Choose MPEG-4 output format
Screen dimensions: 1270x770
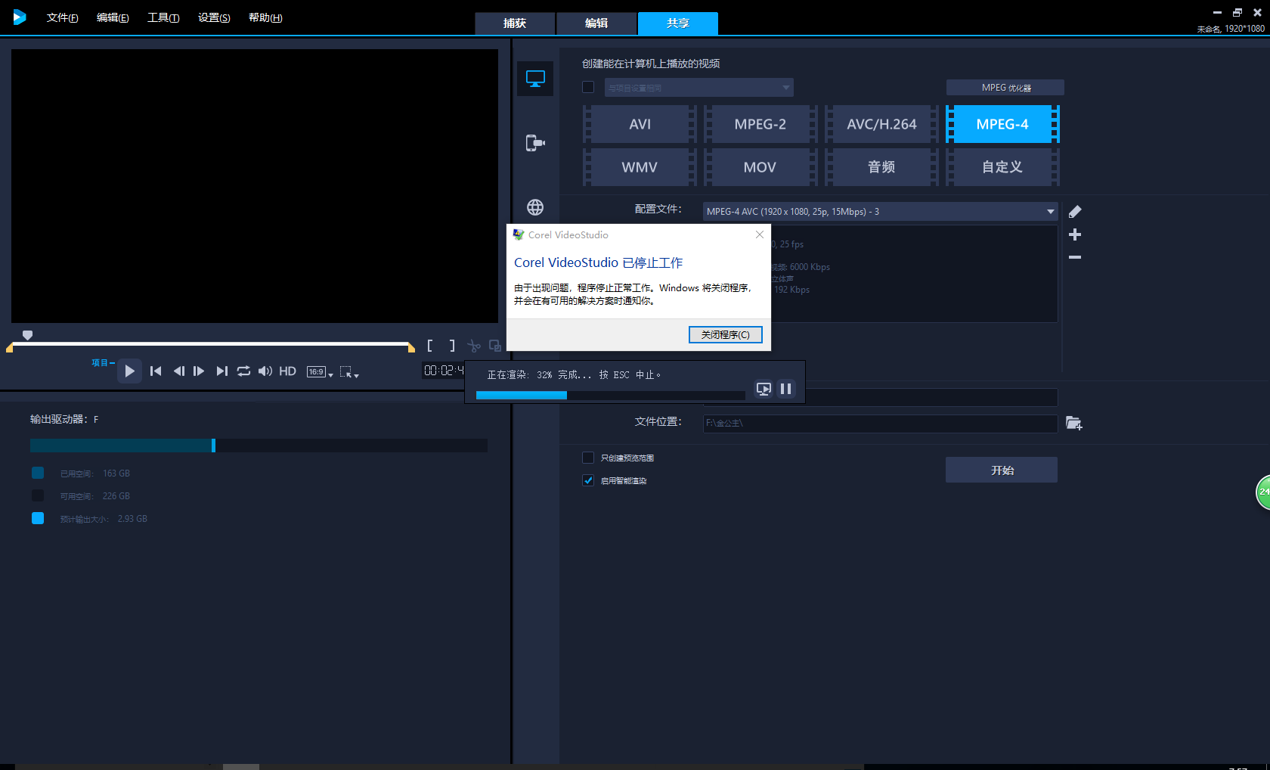pos(1002,124)
